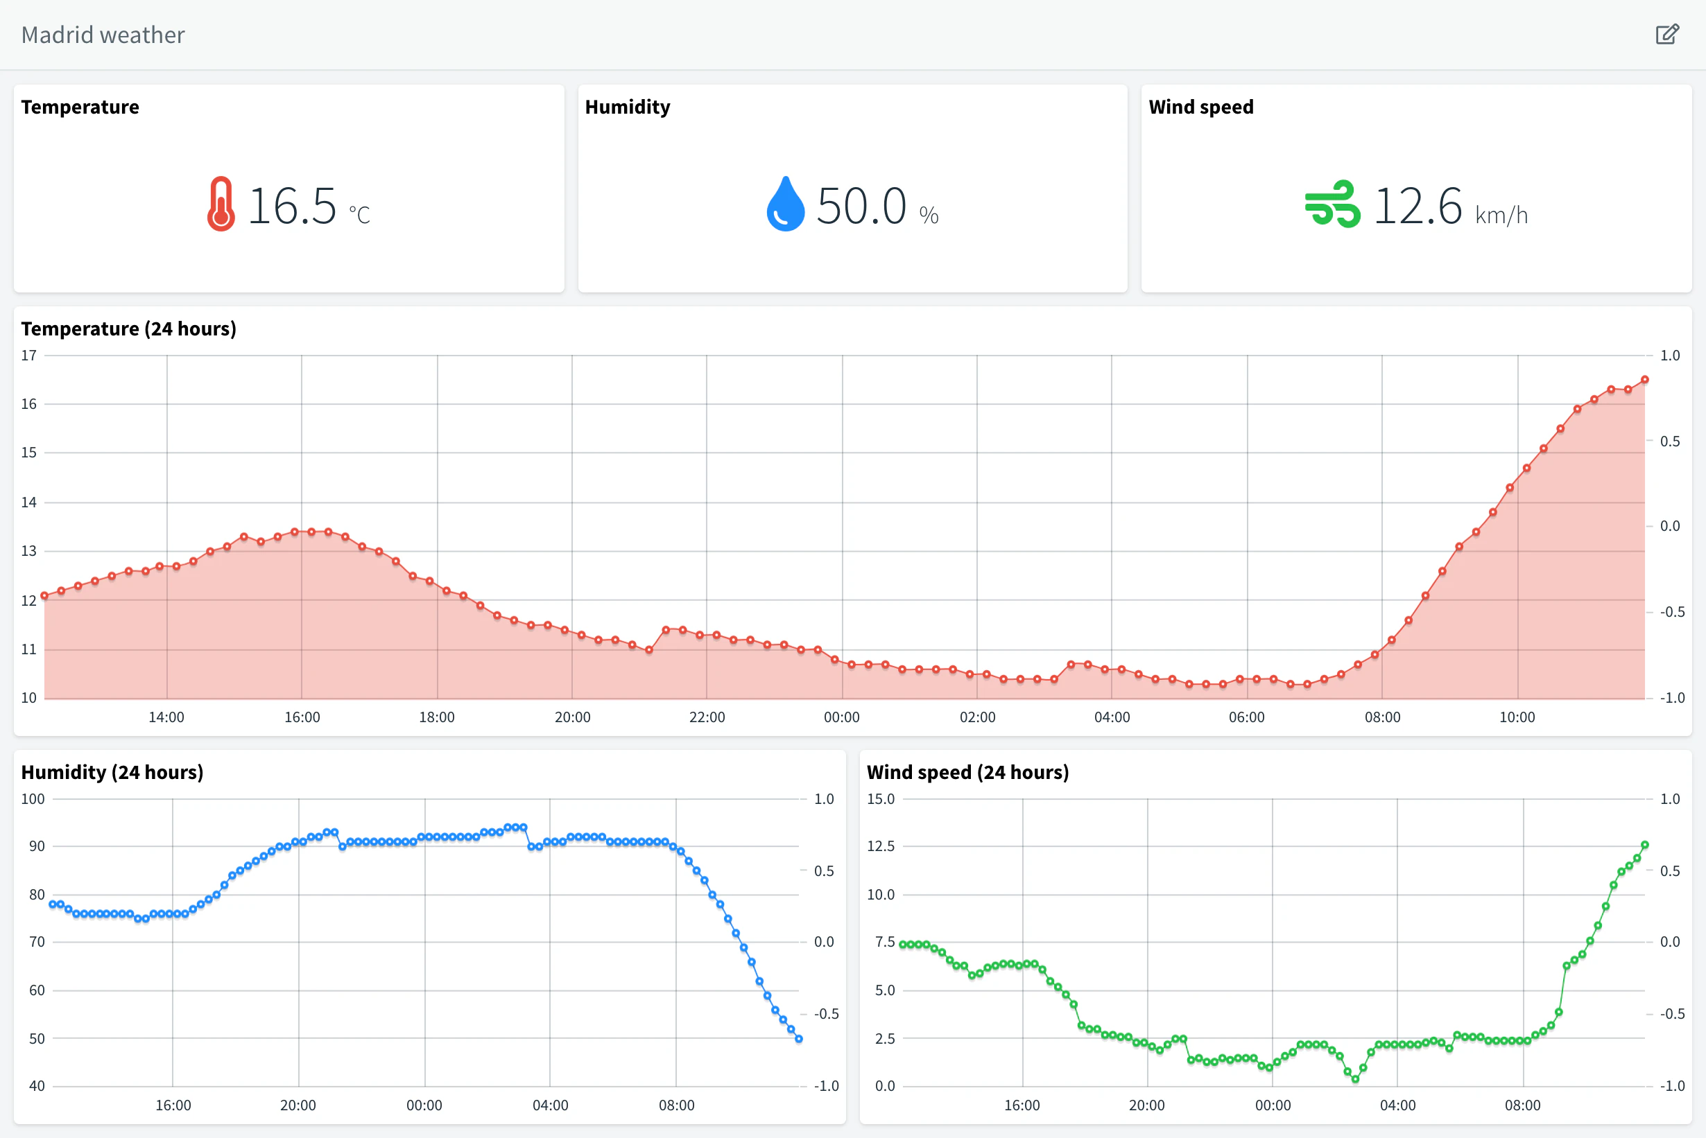Click the blue water droplet icon
Screen dimensions: 1706x1138
click(x=785, y=204)
